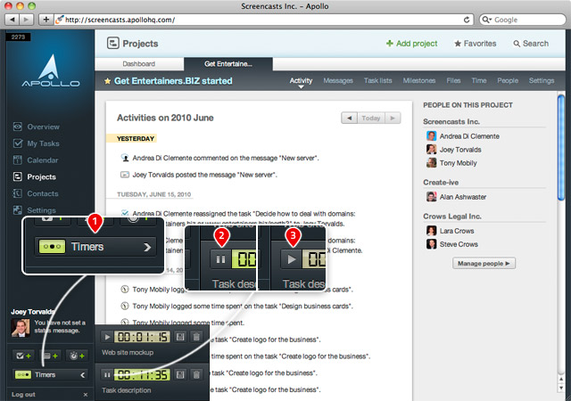Viewport: 571px width, 401px height.
Task: Open the Task lists section
Action: (x=378, y=81)
